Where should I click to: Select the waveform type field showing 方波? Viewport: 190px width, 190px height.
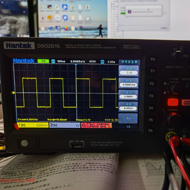point(129,73)
